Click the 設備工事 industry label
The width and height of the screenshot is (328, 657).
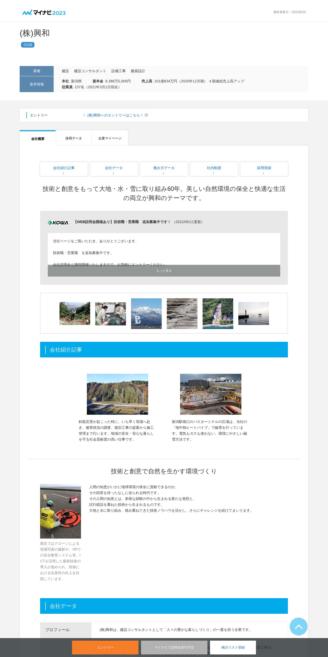(119, 71)
